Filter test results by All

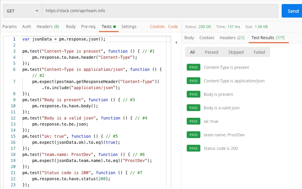click(x=193, y=52)
